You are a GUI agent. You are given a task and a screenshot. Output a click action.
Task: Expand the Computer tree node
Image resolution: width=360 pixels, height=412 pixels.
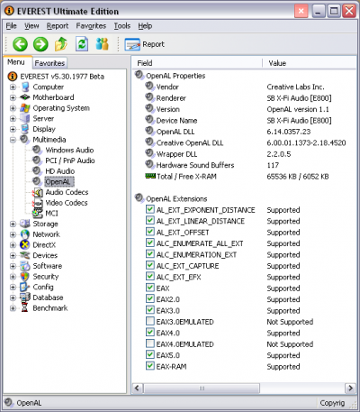13,87
